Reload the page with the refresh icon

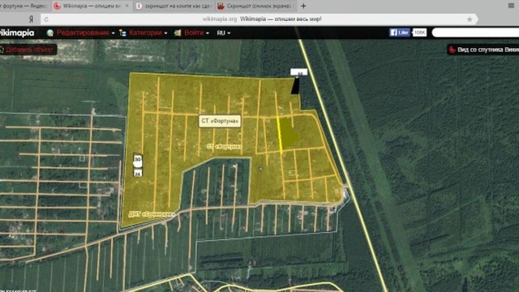tap(46, 19)
